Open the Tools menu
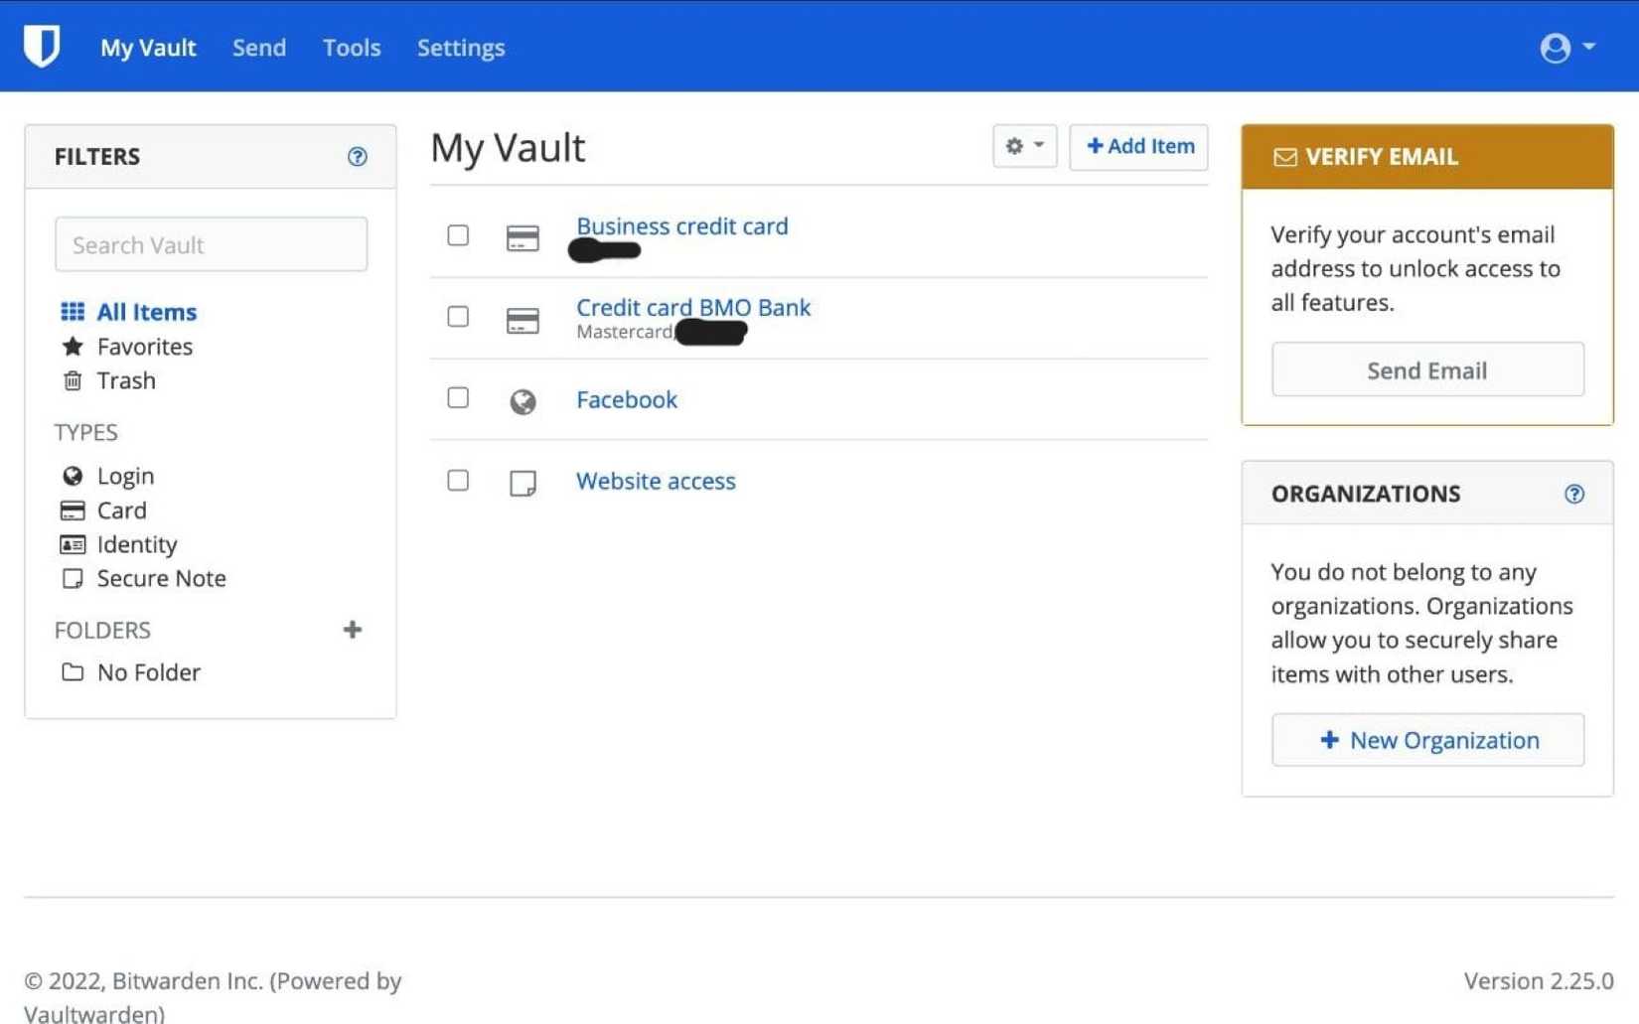The height and width of the screenshot is (1024, 1639). pos(352,48)
